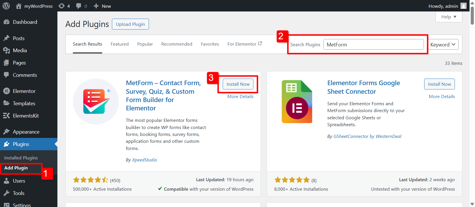The width and height of the screenshot is (475, 207).
Task: Click the ElementsKit icon in sidebar
Action: click(x=6, y=116)
